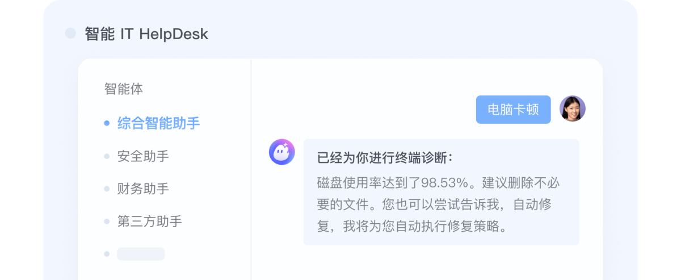The image size is (681, 280).
Task: Click the bullet dot before 财务助手
Action: (x=107, y=189)
